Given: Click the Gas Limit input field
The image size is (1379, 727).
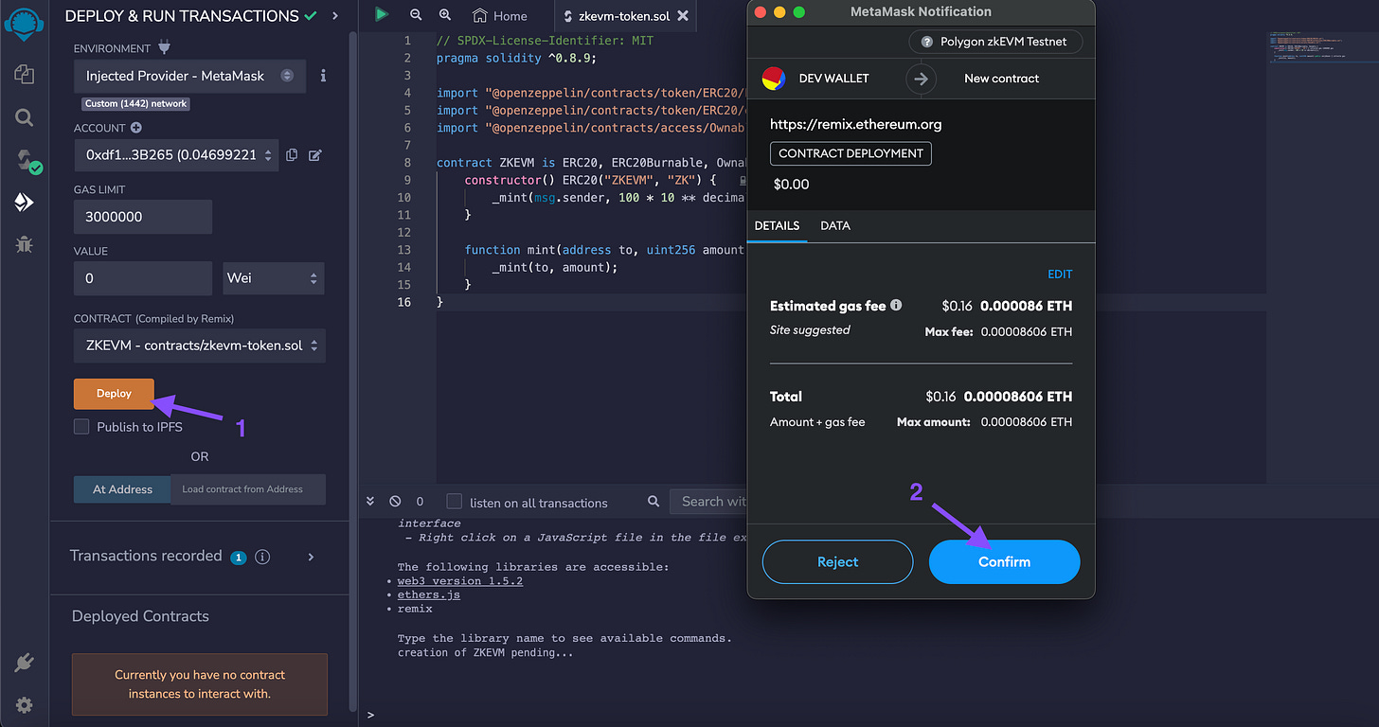Looking at the screenshot, I should pos(143,217).
